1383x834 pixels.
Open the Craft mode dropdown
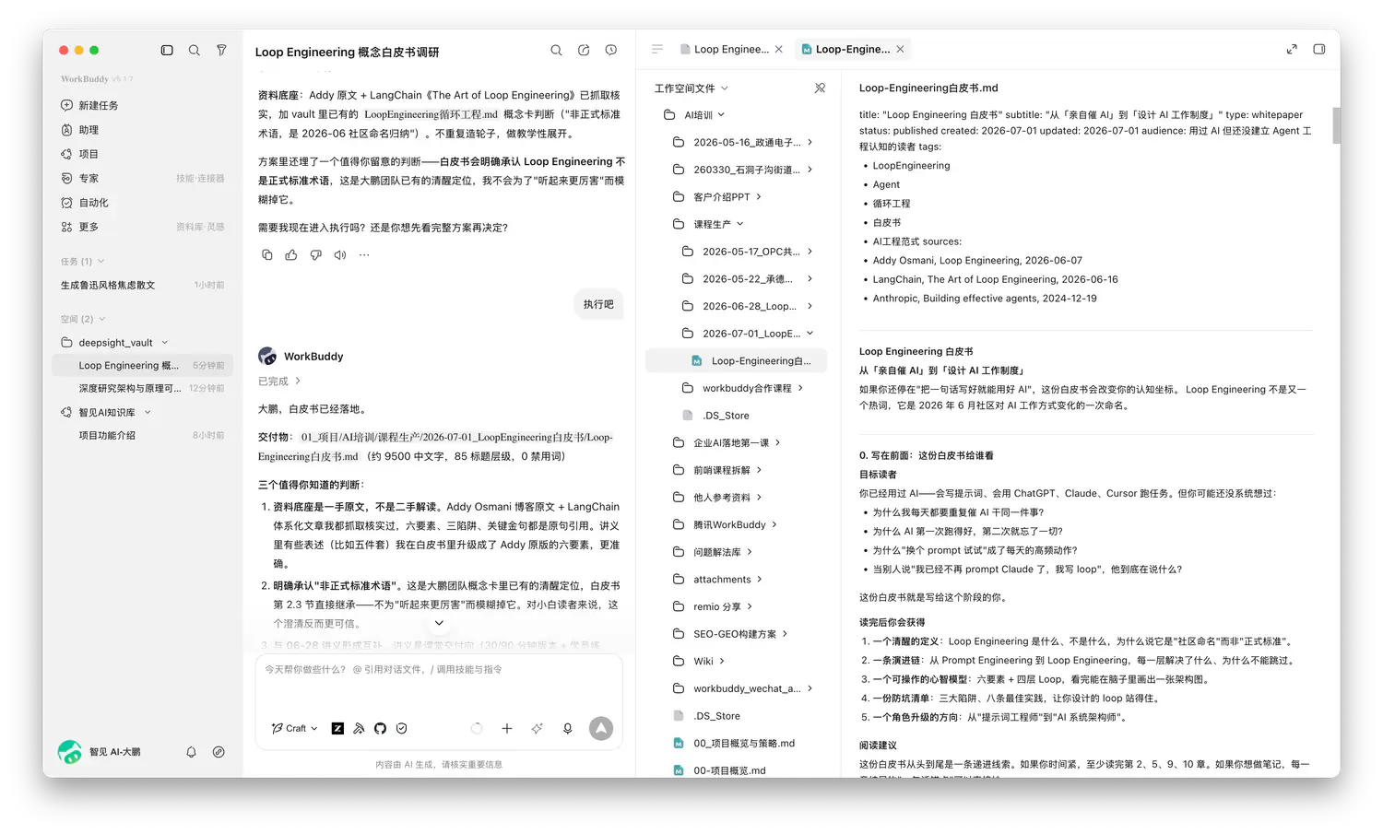click(295, 729)
